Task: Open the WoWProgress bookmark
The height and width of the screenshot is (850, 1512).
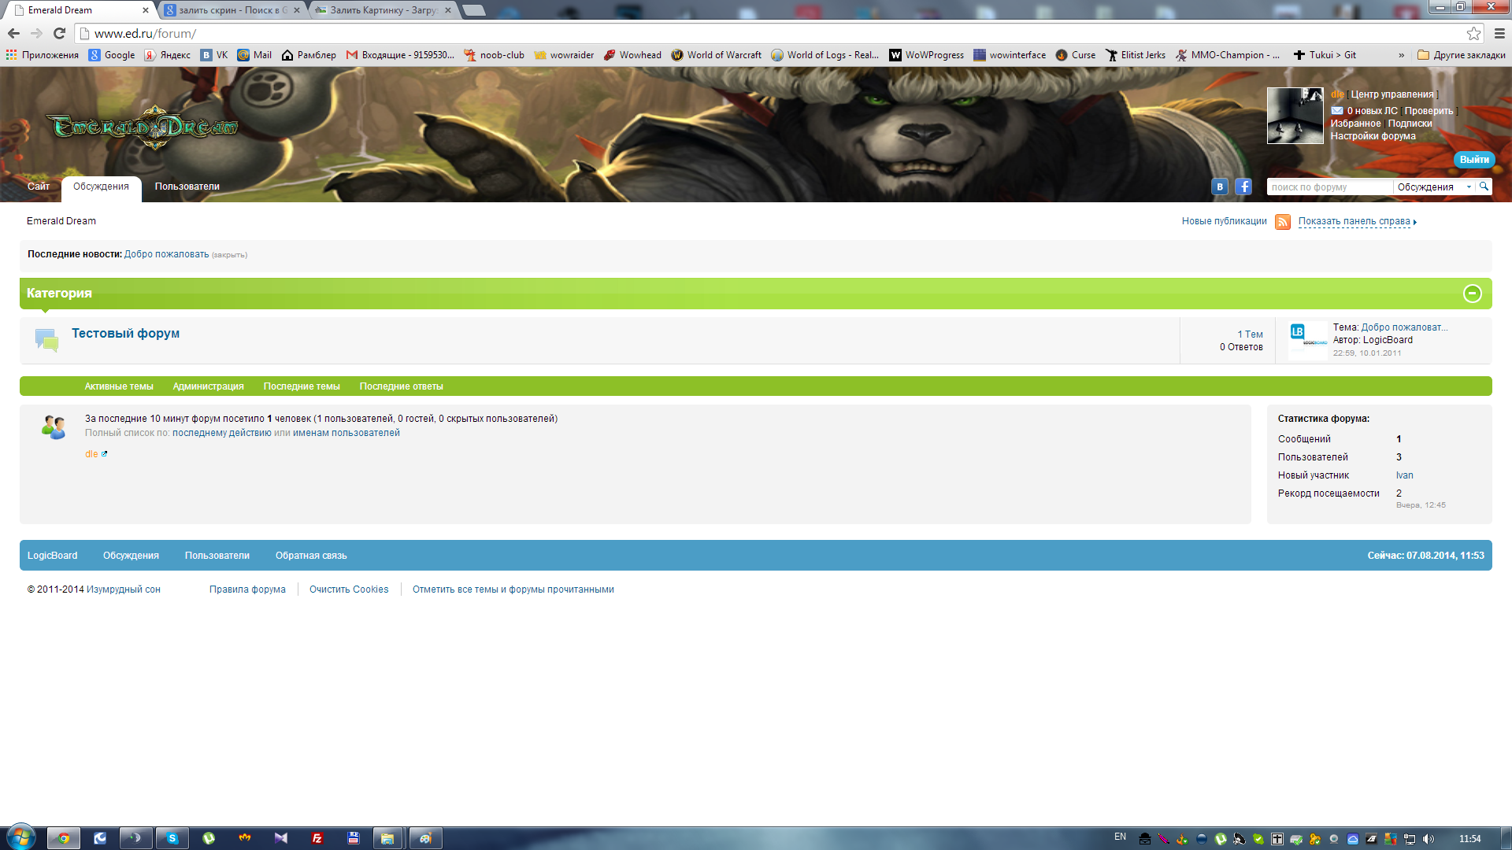Action: click(x=926, y=55)
